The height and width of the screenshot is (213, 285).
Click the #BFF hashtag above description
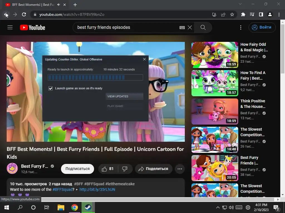click(78, 184)
